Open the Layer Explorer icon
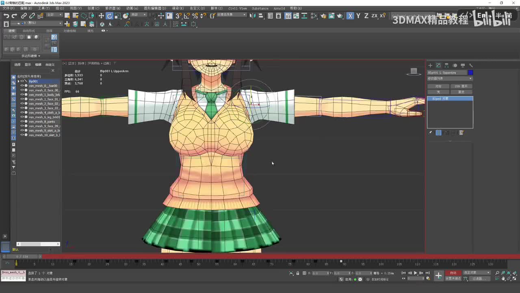The image size is (520, 293). pyautogui.click(x=279, y=16)
